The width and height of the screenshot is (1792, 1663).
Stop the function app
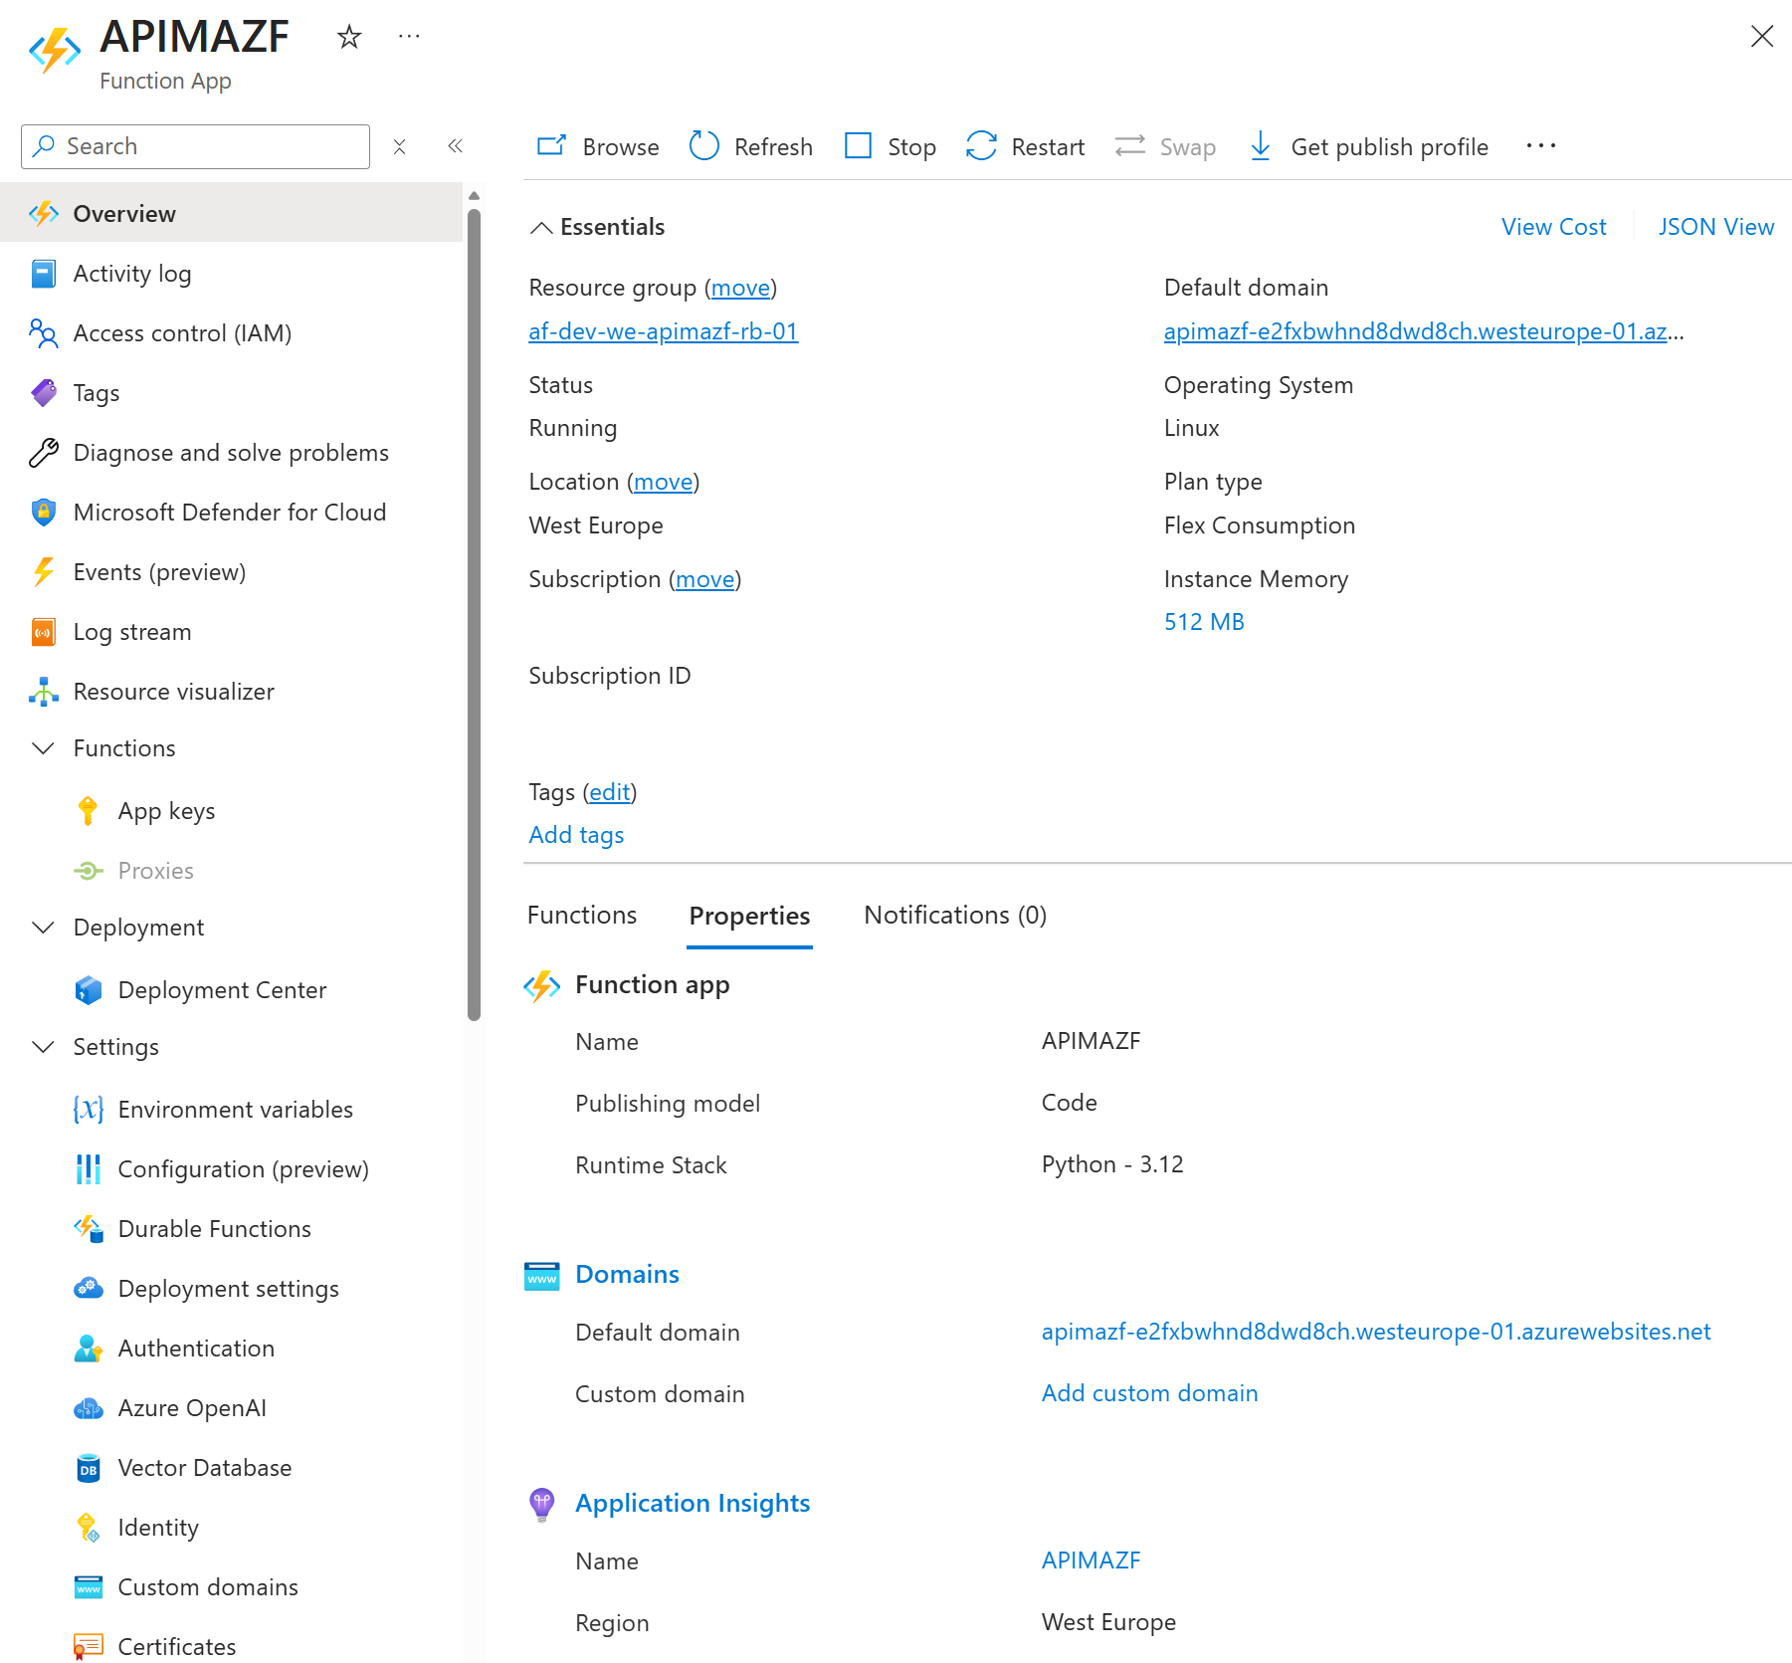890,146
